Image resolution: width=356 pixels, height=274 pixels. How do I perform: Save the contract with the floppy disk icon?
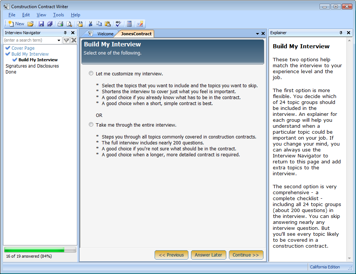(41, 24)
